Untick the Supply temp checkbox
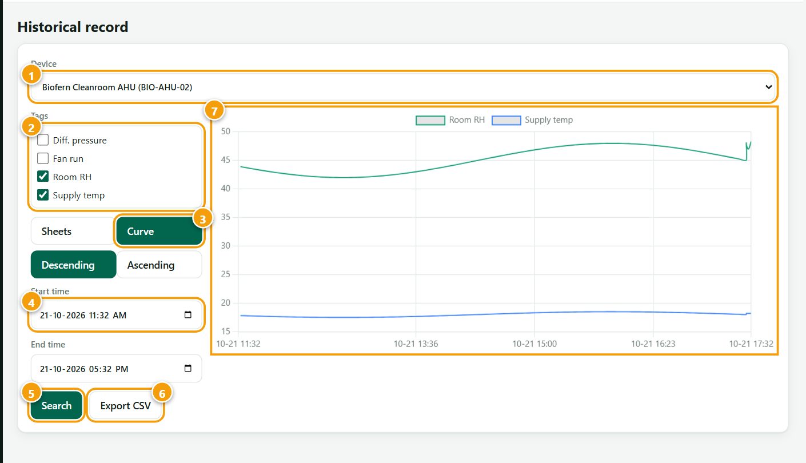 pyautogui.click(x=43, y=195)
